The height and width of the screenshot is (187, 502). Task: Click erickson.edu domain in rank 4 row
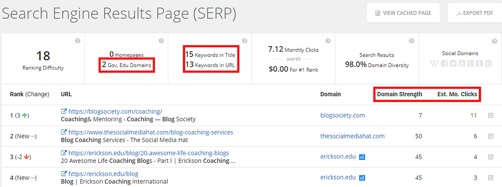338,178
